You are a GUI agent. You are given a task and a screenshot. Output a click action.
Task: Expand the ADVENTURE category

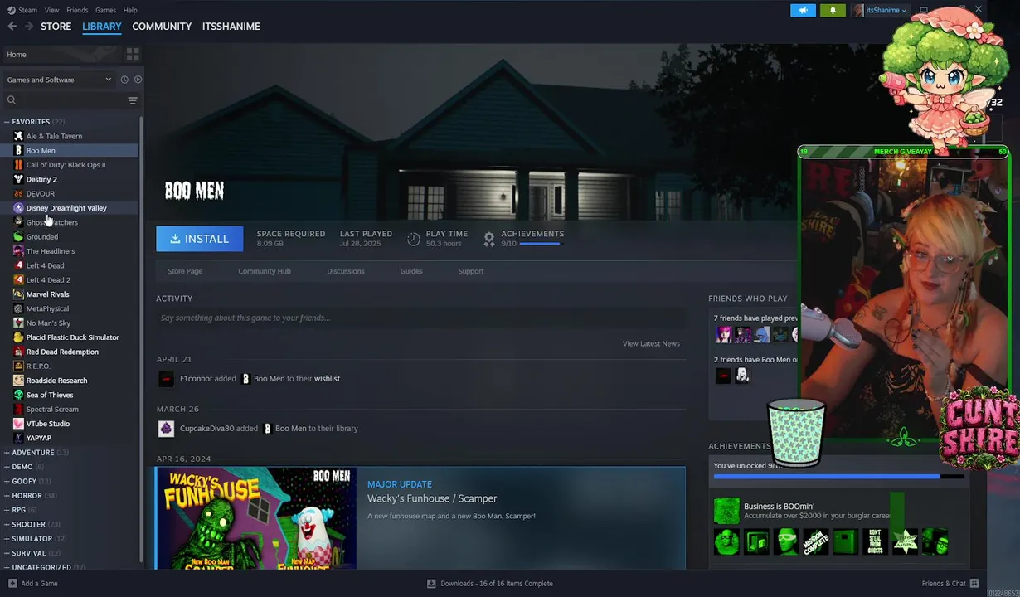[7, 453]
